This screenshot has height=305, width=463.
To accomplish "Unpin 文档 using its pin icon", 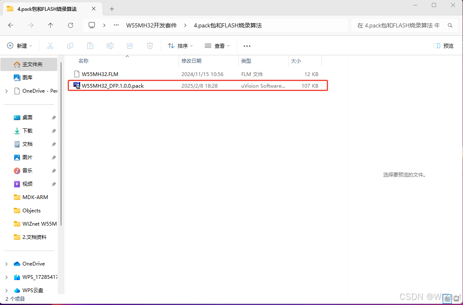I will point(54,144).
